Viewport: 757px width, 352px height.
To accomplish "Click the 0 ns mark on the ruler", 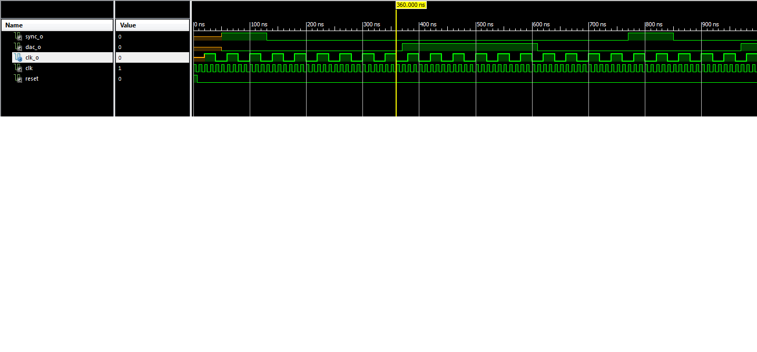I will pyautogui.click(x=199, y=25).
